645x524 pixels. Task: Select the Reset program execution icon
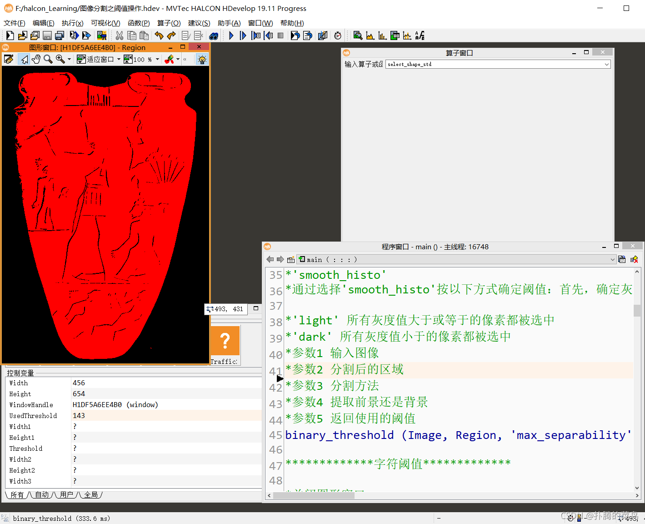click(295, 35)
